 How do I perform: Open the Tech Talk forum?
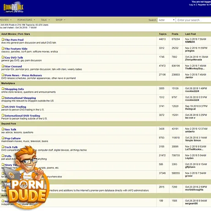coord(11,147)
